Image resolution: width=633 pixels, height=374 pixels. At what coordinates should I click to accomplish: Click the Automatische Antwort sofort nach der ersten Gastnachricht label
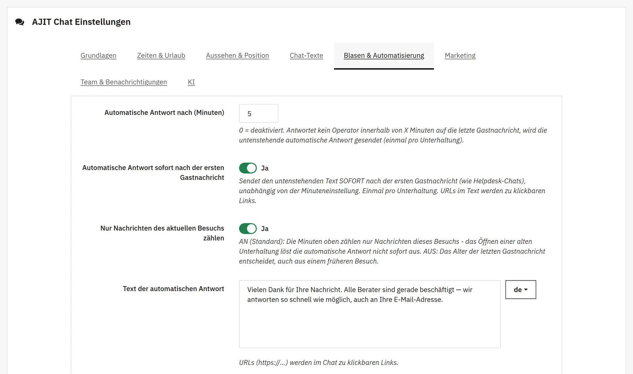[x=153, y=172]
